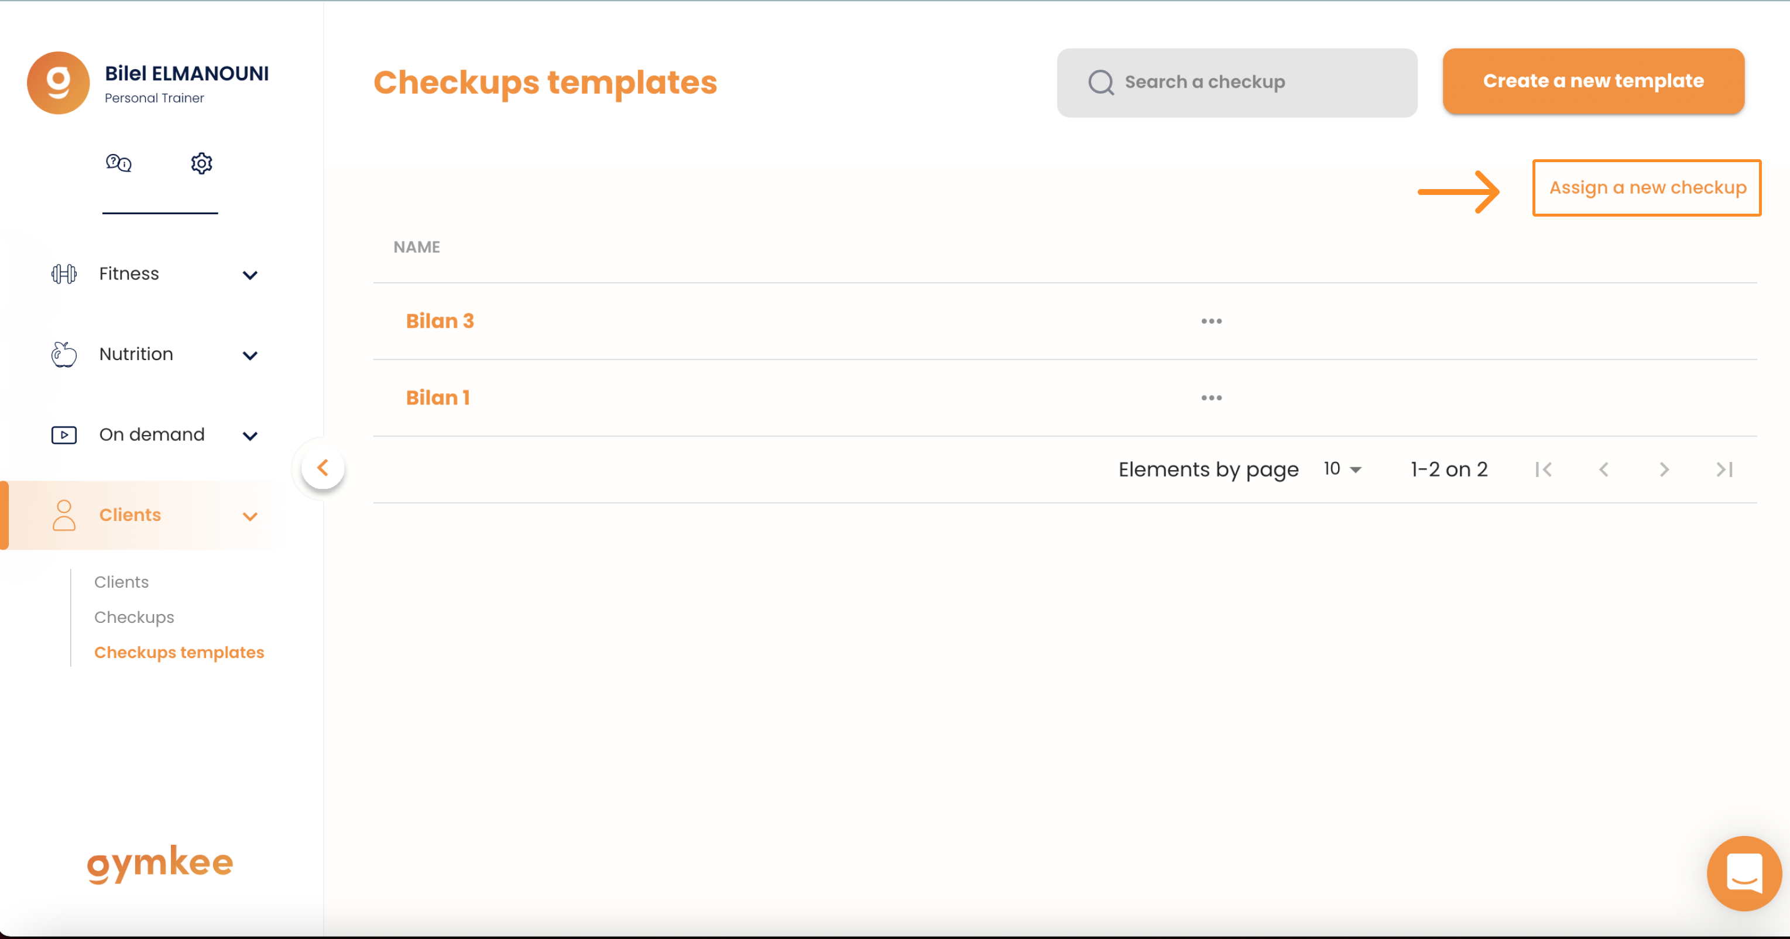
Task: Open the help chat icon
Action: tap(118, 163)
